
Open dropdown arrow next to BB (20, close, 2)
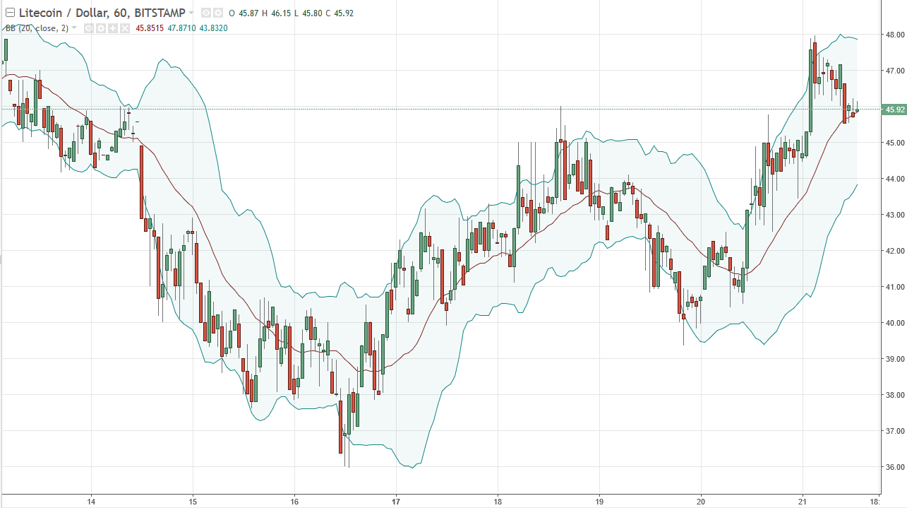(74, 28)
